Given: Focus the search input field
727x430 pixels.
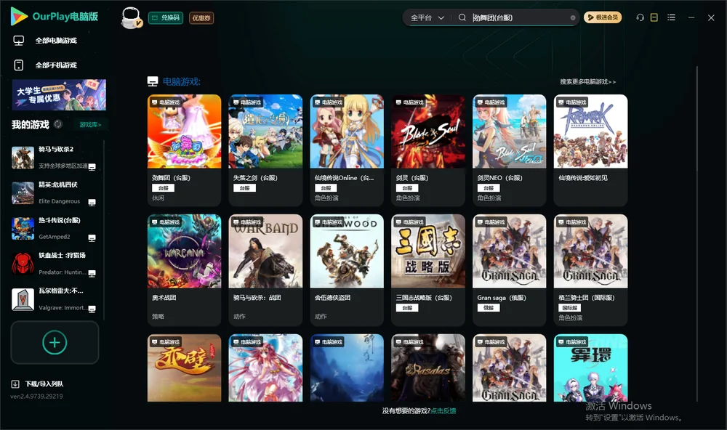Looking at the screenshot, I should pyautogui.click(x=519, y=17).
